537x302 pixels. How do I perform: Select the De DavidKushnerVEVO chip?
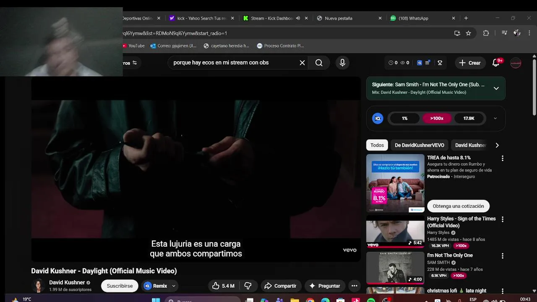tap(419, 145)
